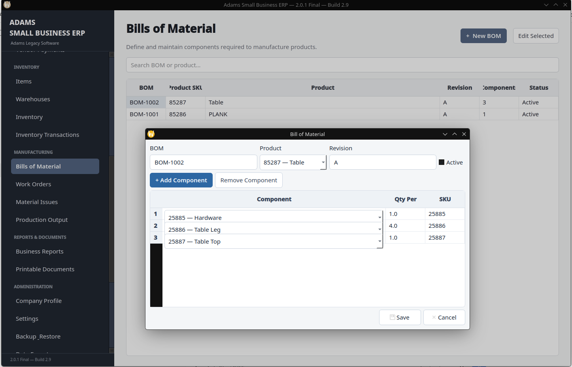Select component row header 2

point(156,226)
